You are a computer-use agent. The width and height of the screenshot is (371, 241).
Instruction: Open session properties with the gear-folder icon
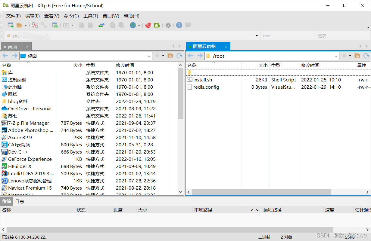click(55, 25)
